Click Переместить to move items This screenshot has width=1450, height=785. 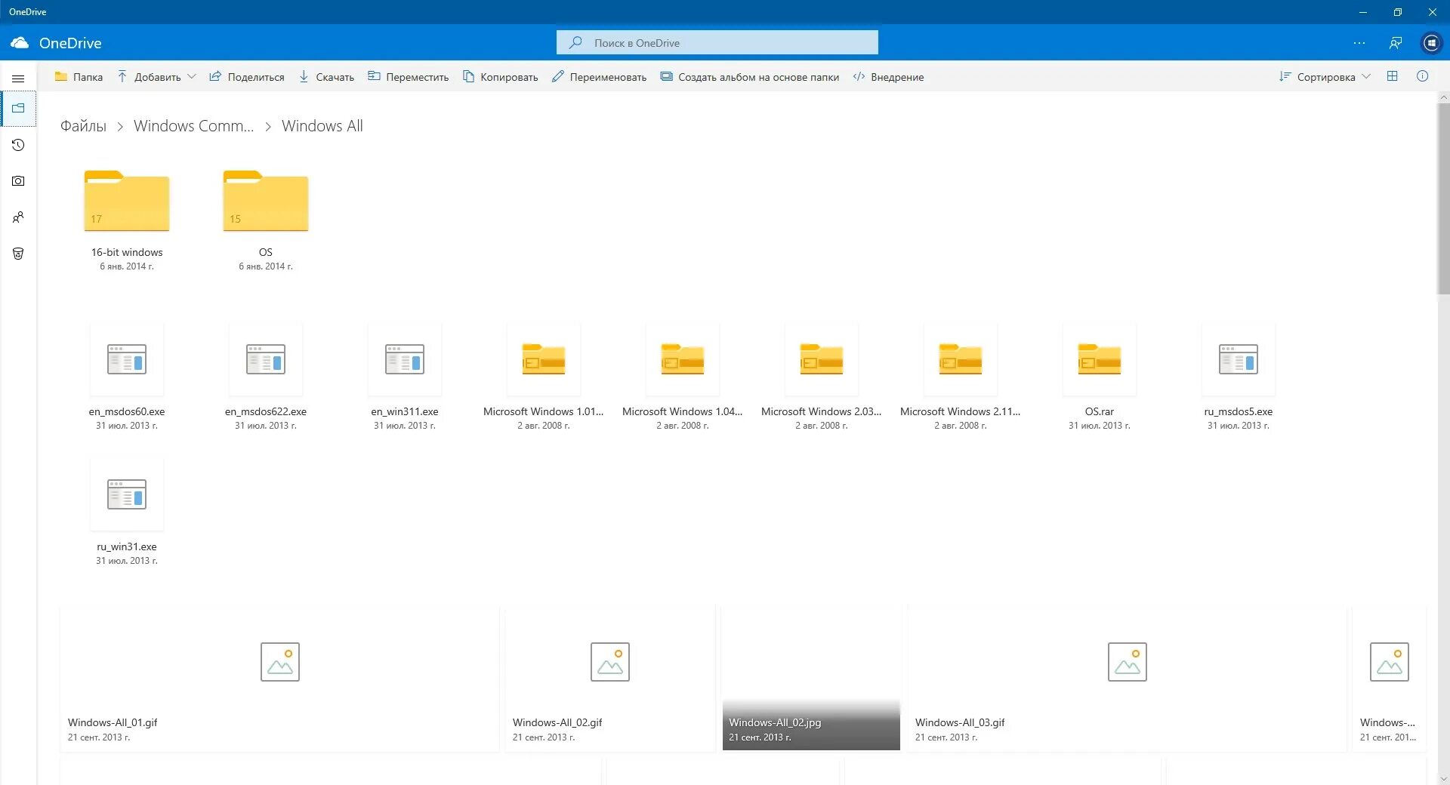coord(408,77)
